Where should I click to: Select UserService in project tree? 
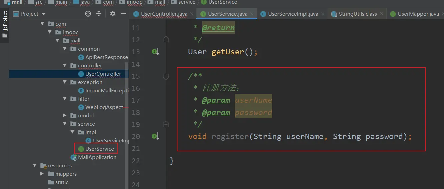tap(99, 149)
